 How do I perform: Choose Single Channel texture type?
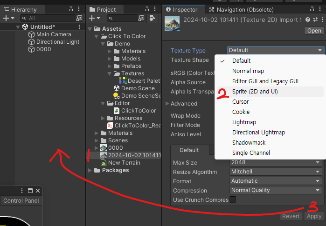pos(271,153)
